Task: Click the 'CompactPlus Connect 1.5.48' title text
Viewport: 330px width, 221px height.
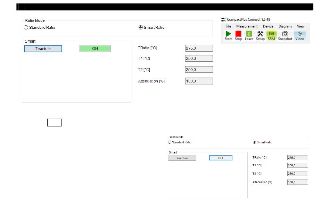Action: (x=248, y=19)
